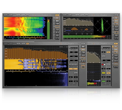The height and width of the screenshot is (110, 122).
Task: Click the bar-graph view icon in the Level Meter window
Action: coord(116,49)
